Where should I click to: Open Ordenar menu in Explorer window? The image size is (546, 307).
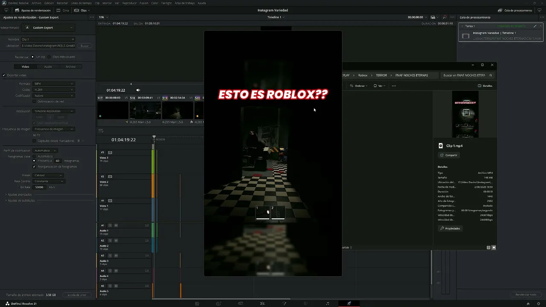pyautogui.click(x=359, y=86)
